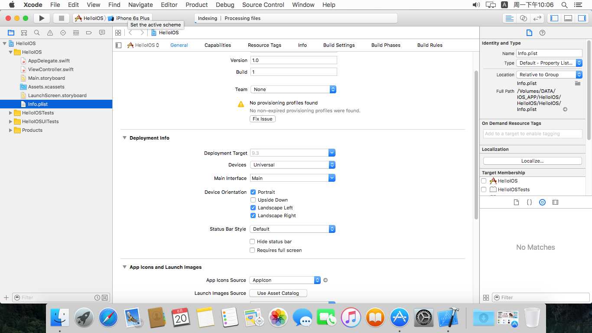Expand the HelloIOSTests folder
The width and height of the screenshot is (592, 333).
click(11, 113)
